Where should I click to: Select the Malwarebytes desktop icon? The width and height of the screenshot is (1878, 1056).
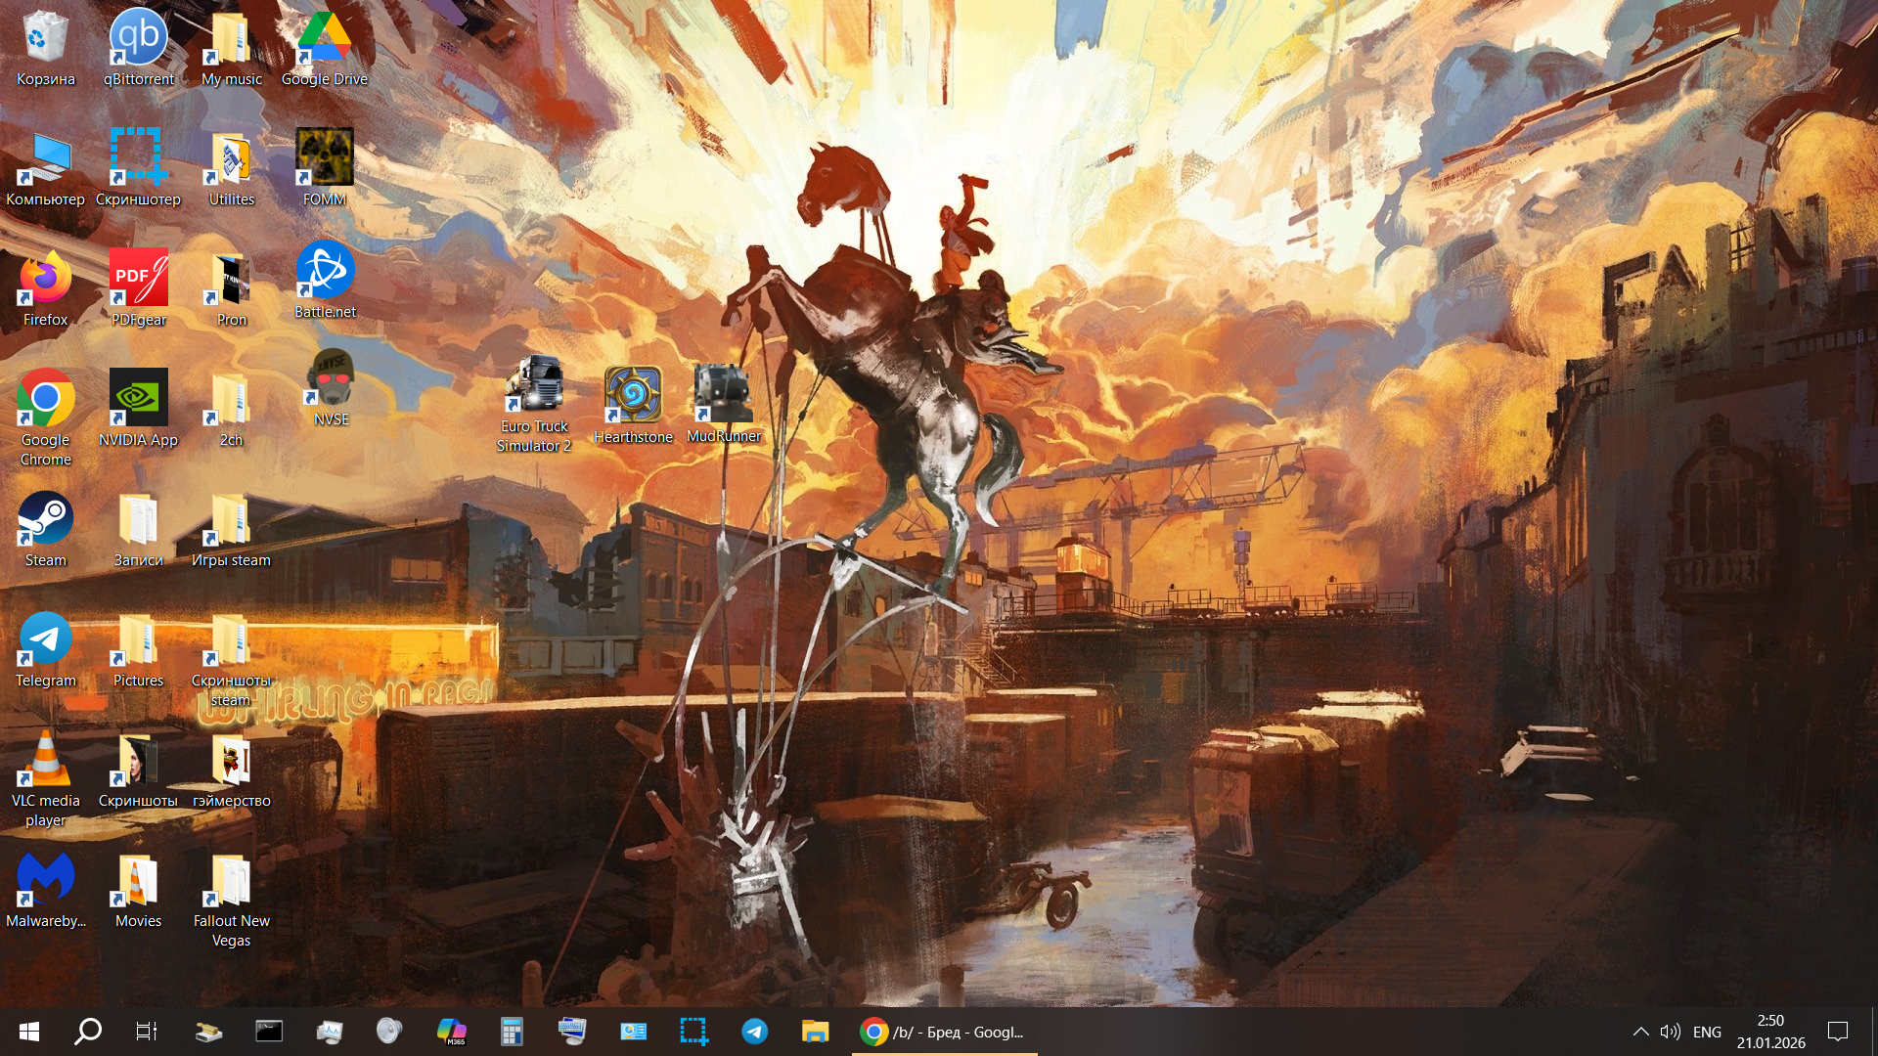[45, 880]
